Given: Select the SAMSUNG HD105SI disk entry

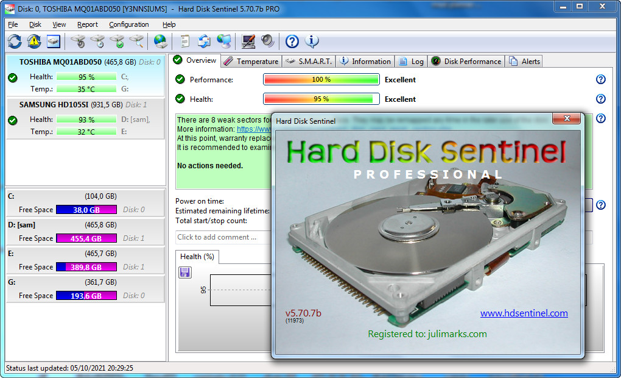Looking at the screenshot, I should click(x=85, y=118).
